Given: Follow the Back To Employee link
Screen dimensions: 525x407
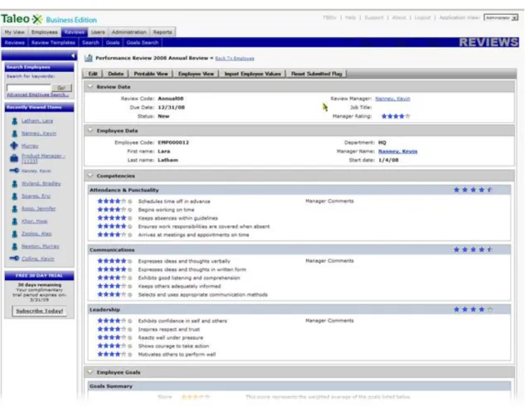Looking at the screenshot, I should [x=235, y=58].
